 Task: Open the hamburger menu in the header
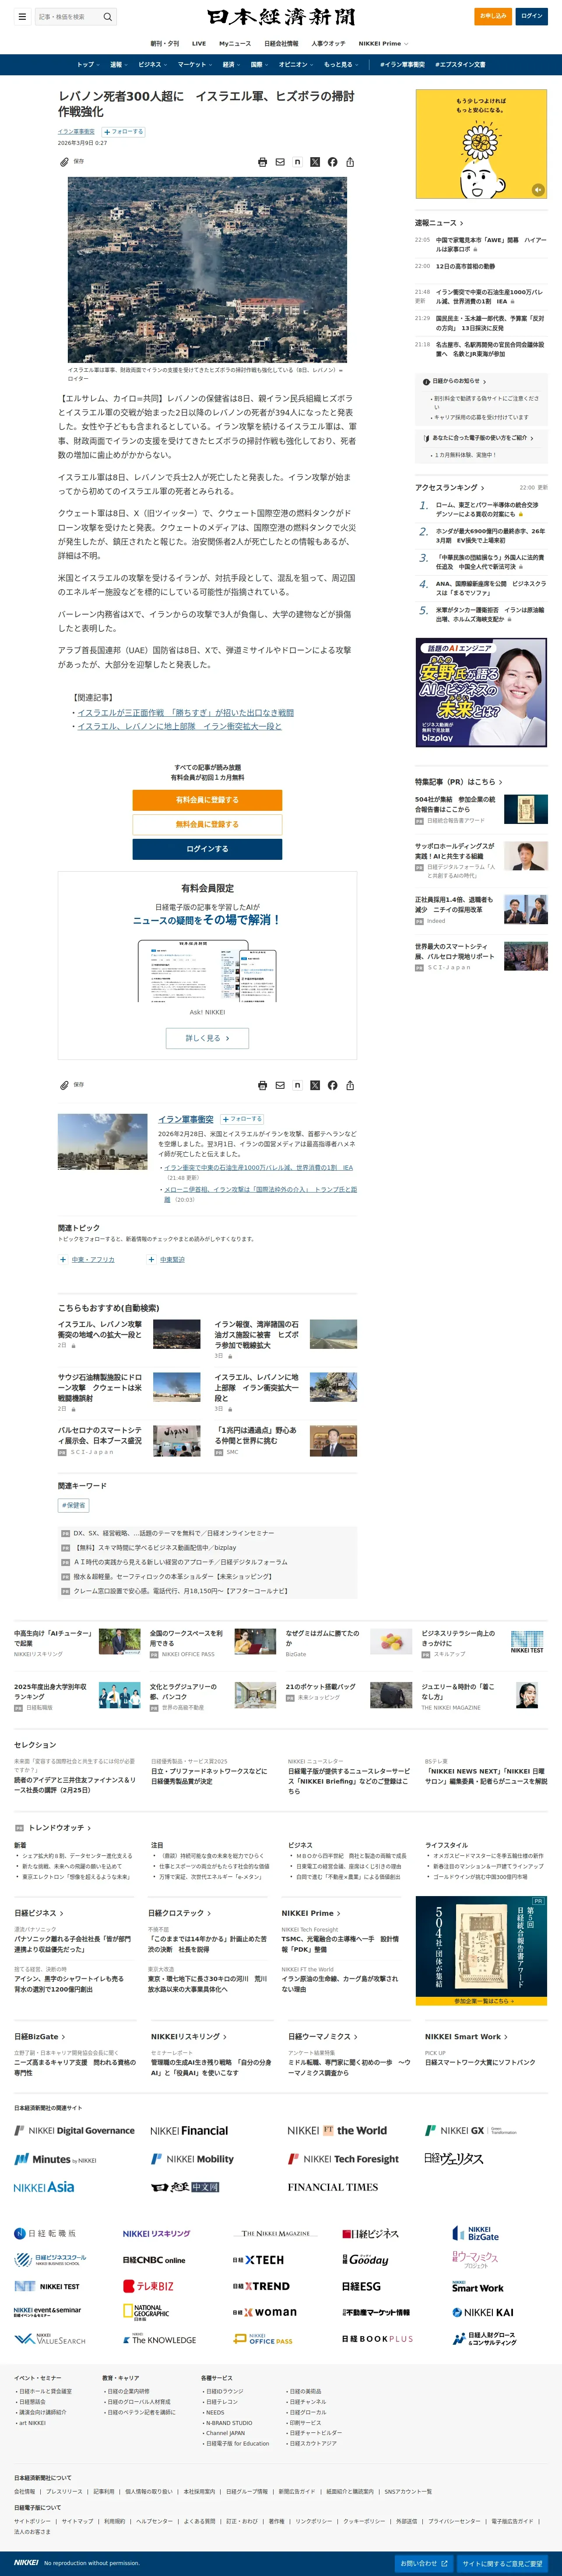click(x=22, y=17)
